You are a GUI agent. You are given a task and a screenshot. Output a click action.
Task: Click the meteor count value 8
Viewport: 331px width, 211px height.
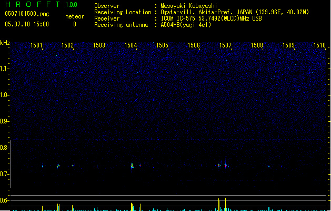point(75,24)
